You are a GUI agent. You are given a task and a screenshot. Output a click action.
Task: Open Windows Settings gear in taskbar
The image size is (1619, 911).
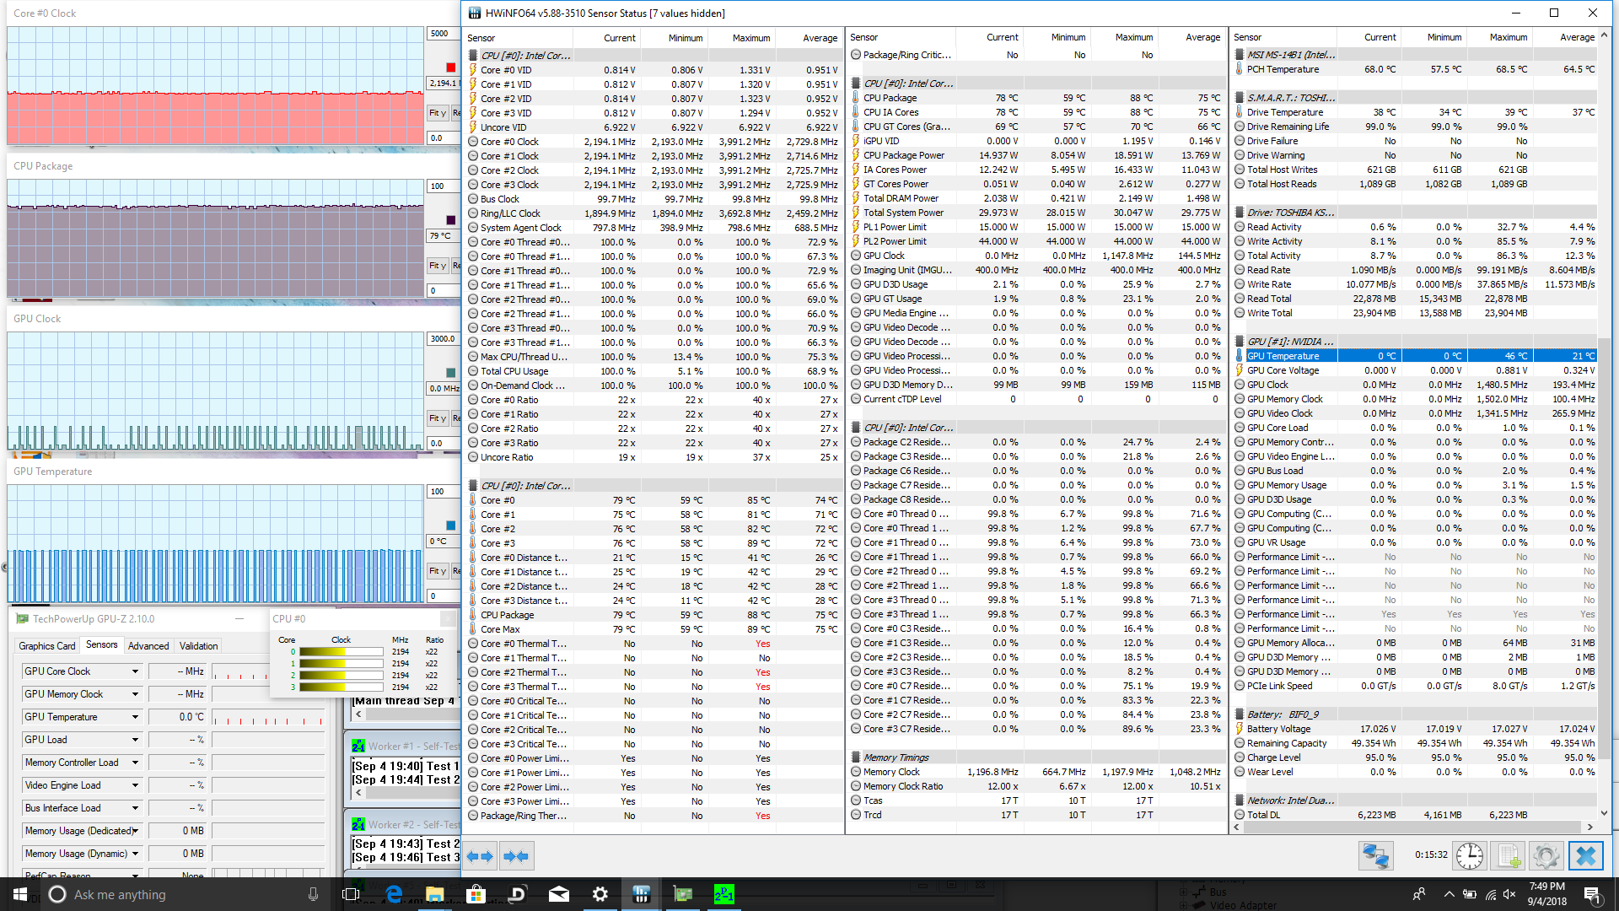click(600, 894)
